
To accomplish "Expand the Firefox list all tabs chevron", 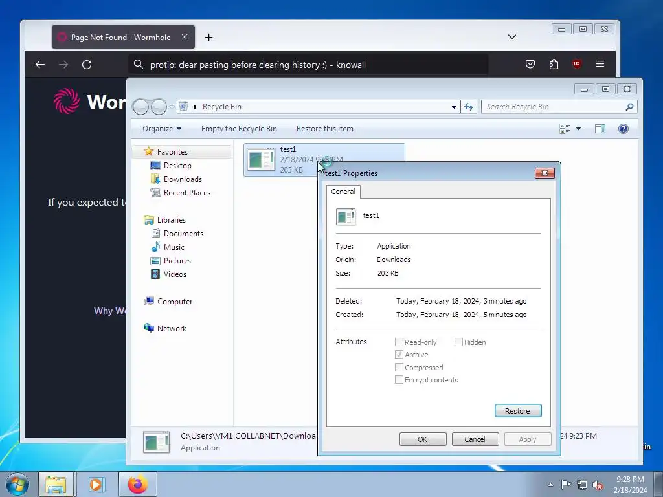I will (x=512, y=37).
